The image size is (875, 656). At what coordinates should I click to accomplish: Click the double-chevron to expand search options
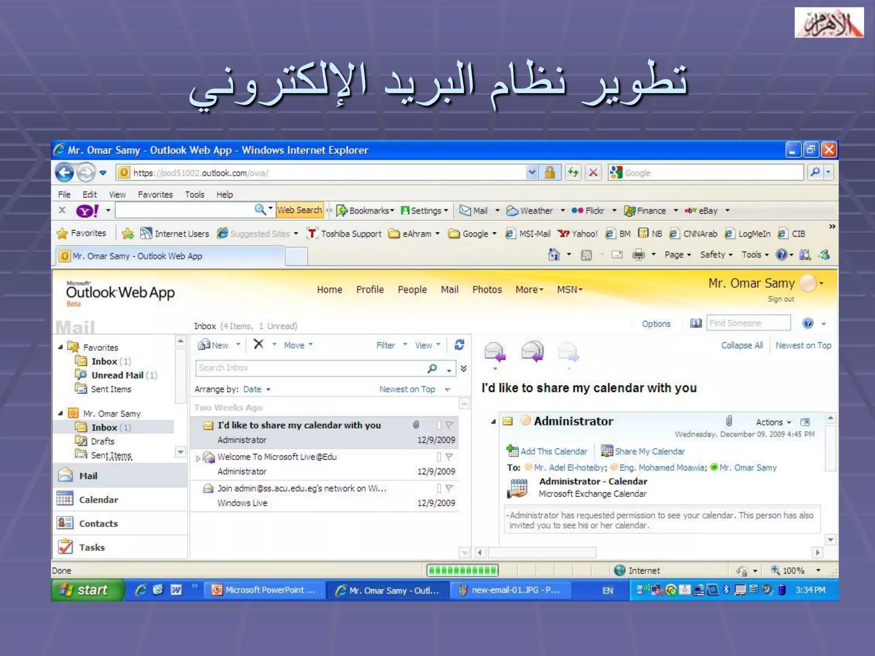tap(464, 368)
